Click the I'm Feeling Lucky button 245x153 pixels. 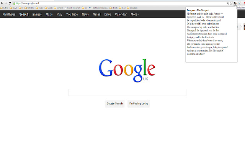coord(139,104)
